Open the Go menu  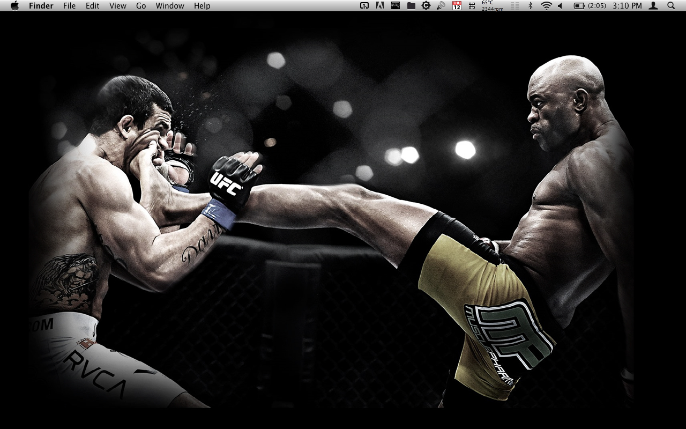pos(141,6)
